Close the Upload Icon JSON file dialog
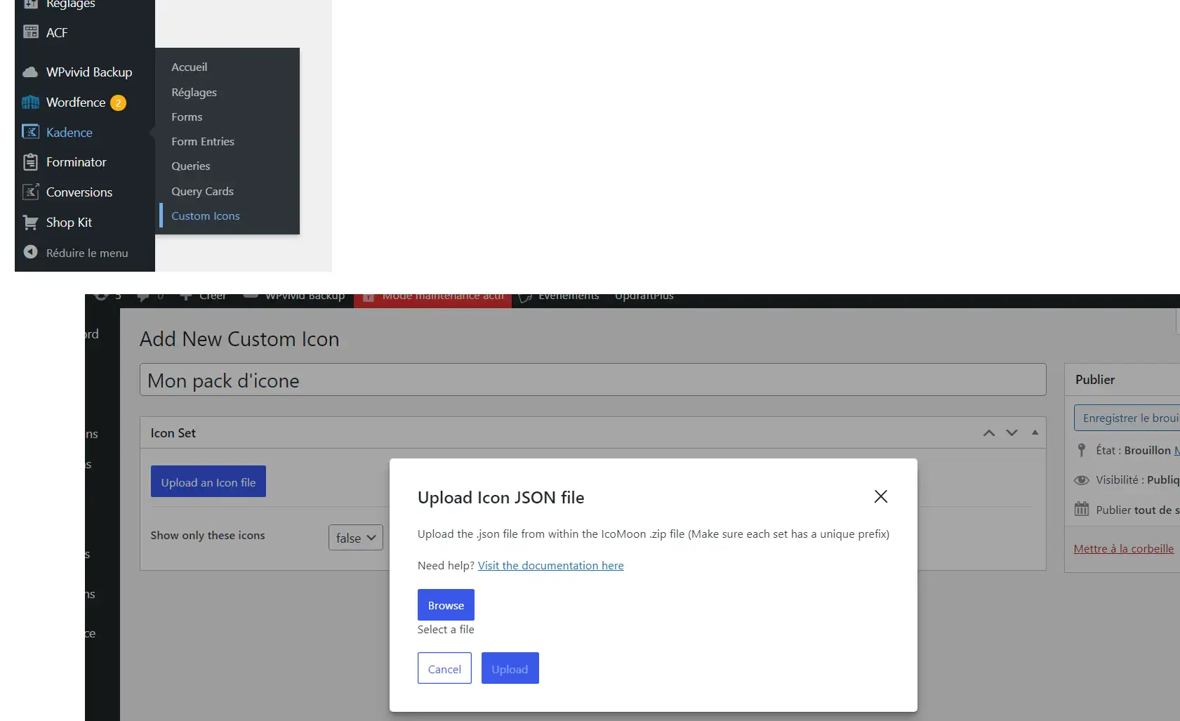The image size is (1180, 721). [880, 496]
